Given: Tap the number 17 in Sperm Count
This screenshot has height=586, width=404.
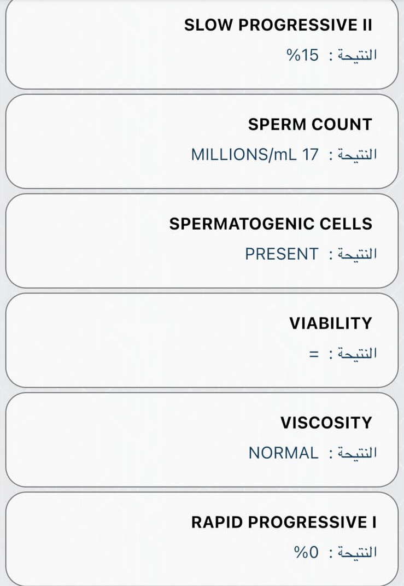Looking at the screenshot, I should click(310, 155).
